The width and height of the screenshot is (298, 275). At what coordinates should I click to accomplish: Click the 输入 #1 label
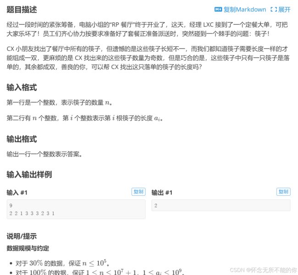pos(17,193)
